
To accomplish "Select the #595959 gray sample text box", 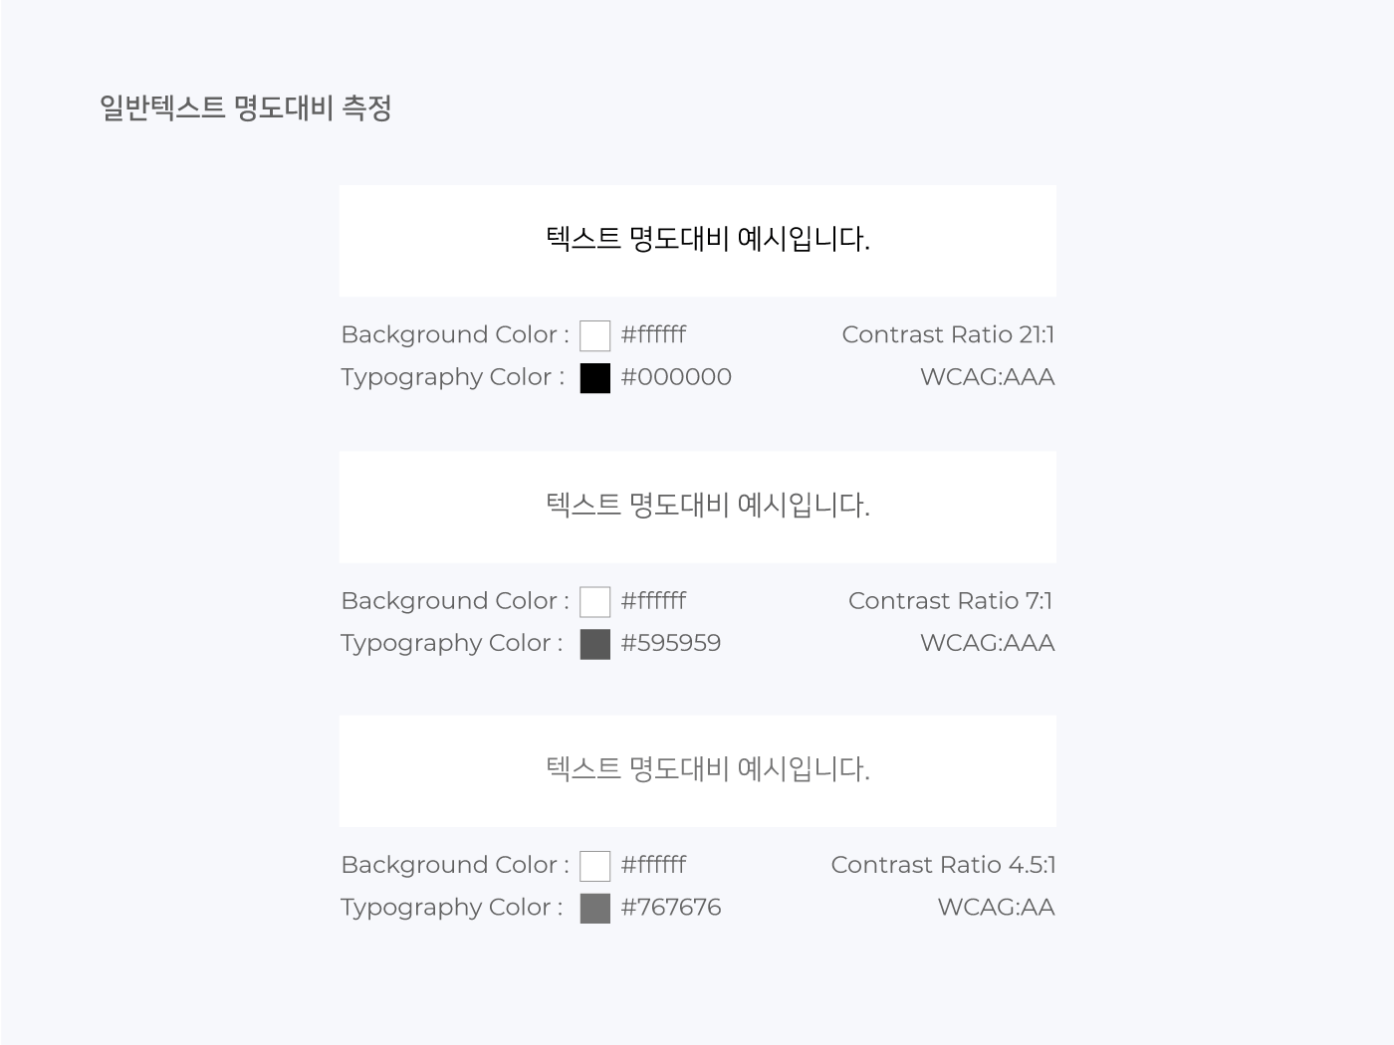I will 697,507.
